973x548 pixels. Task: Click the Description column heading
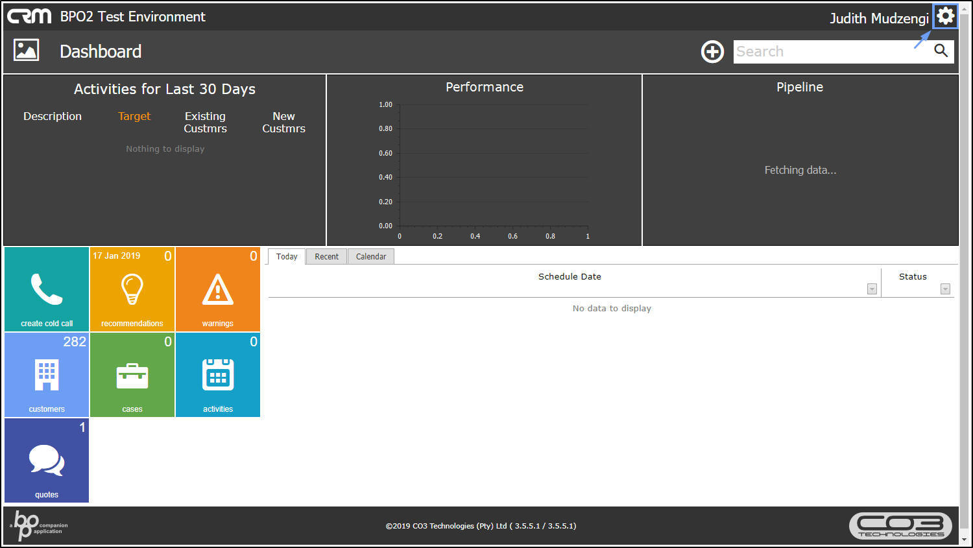(53, 117)
